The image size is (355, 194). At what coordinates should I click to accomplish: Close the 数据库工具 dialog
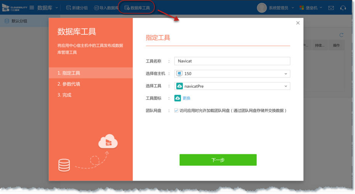[298, 23]
